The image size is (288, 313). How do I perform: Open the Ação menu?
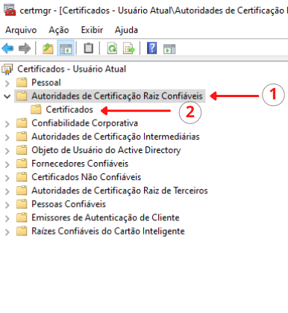point(59,30)
